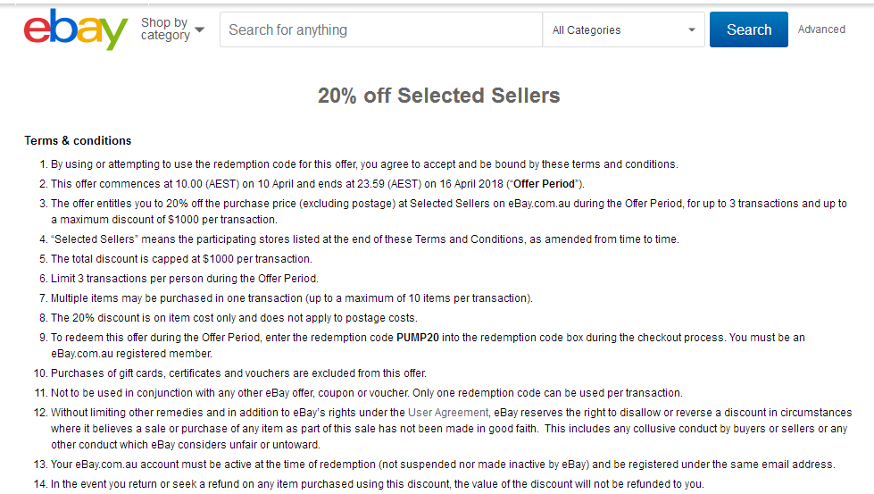Click term 13 about active account requirement
The width and height of the screenshot is (874, 494).
click(x=443, y=465)
